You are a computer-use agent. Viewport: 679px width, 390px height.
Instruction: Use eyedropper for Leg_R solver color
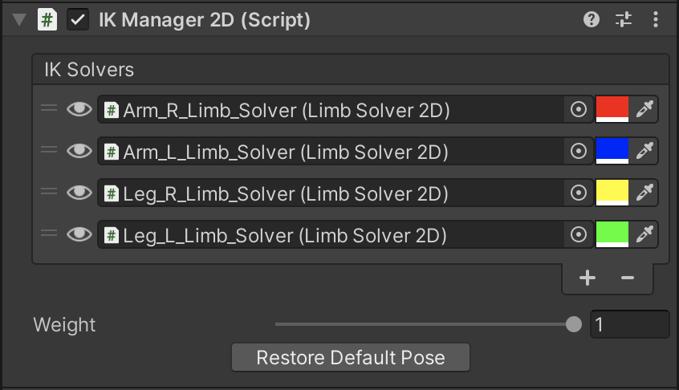tap(644, 193)
